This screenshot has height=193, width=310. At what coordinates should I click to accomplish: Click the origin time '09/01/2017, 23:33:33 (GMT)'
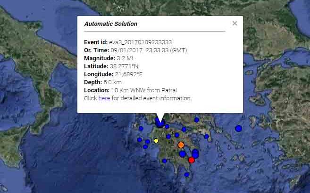pos(149,50)
